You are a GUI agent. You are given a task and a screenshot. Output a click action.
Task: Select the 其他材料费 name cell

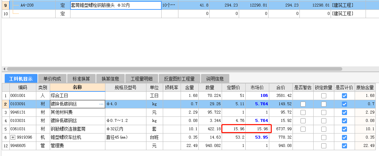point(78,112)
